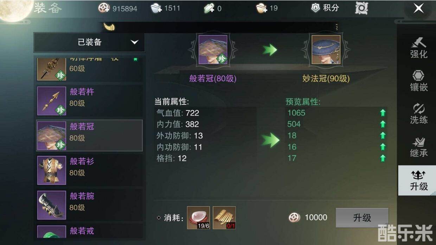Expand the 已装备 equipped filter dropdown
Image resolution: width=436 pixels, height=245 pixels.
(x=89, y=42)
